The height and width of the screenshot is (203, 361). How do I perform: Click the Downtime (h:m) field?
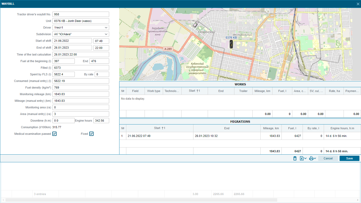pos(63,121)
